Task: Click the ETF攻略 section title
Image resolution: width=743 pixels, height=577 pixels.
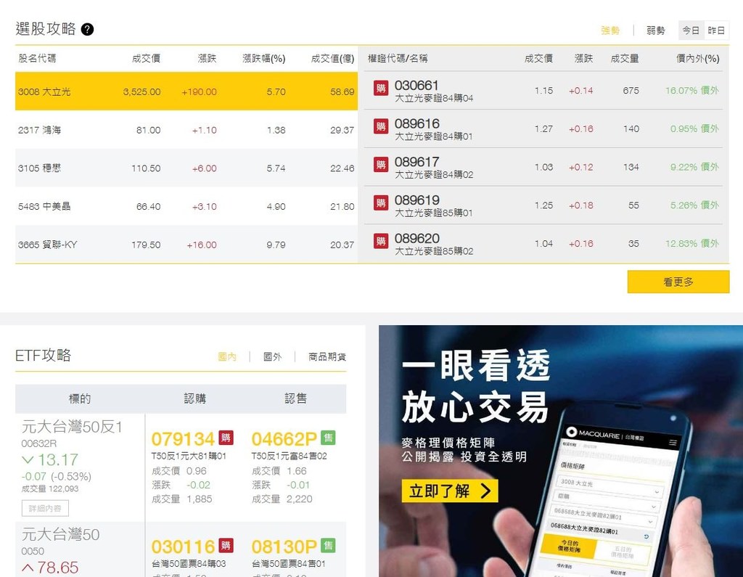Action: pyautogui.click(x=43, y=355)
